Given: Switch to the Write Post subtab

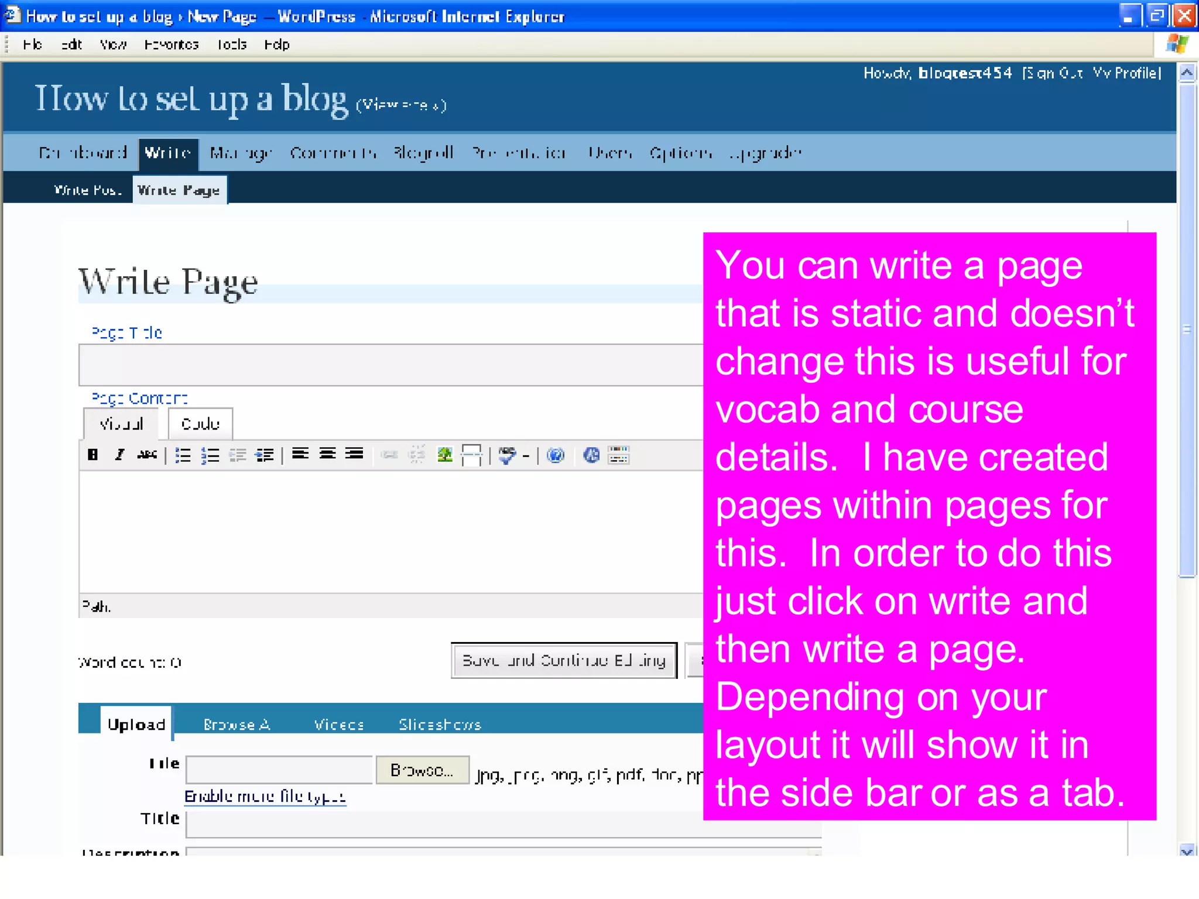Looking at the screenshot, I should click(x=88, y=190).
